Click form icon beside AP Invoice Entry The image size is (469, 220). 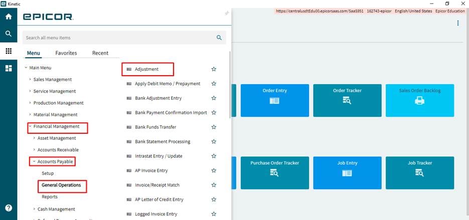tap(129, 171)
